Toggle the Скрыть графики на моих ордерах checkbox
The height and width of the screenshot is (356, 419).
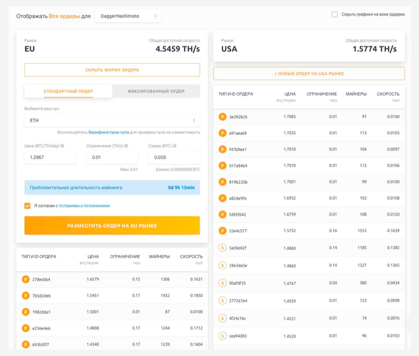coord(335,14)
